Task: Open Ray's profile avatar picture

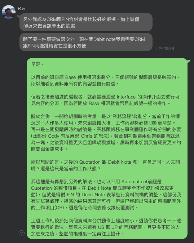Action: pos(9,12)
